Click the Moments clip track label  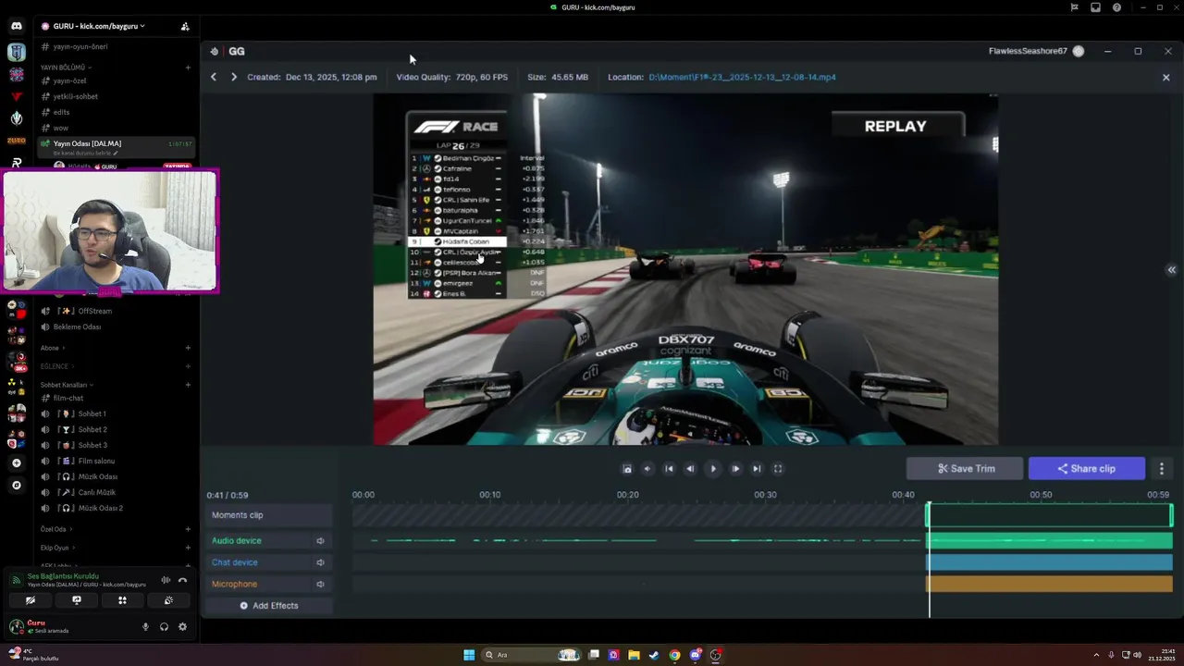click(237, 515)
